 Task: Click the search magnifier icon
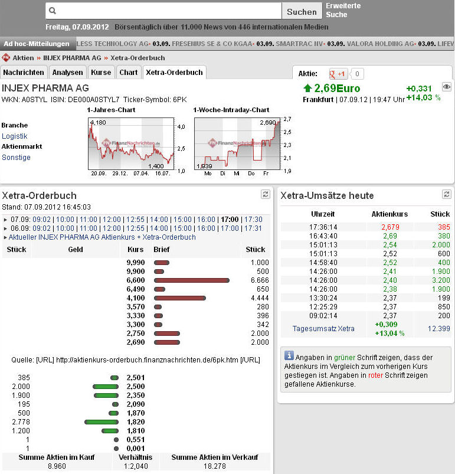[53, 11]
